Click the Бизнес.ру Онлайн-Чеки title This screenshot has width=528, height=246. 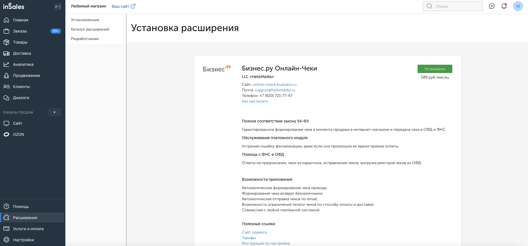pyautogui.click(x=280, y=68)
